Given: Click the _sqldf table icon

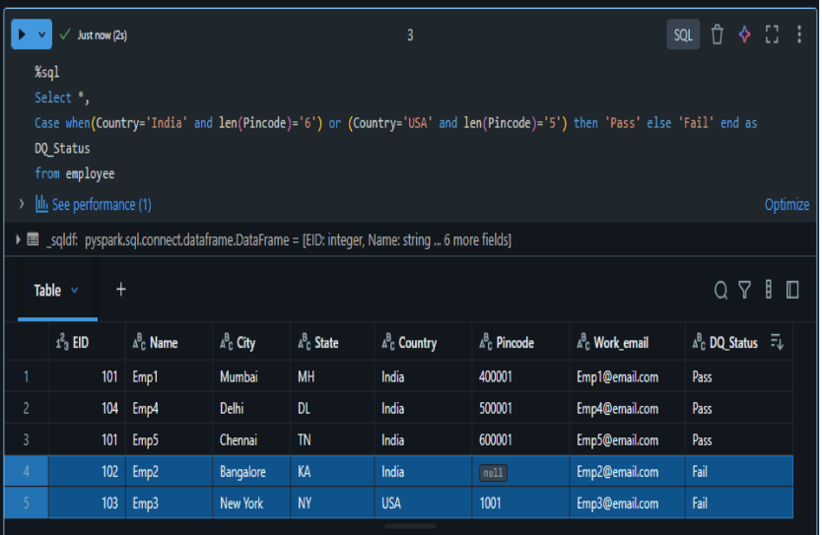Looking at the screenshot, I should (34, 240).
